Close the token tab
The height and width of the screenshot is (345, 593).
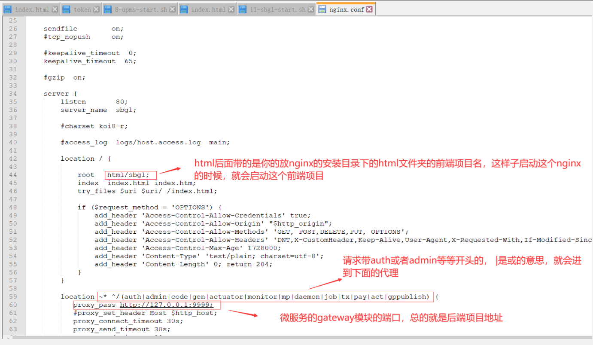tap(96, 9)
